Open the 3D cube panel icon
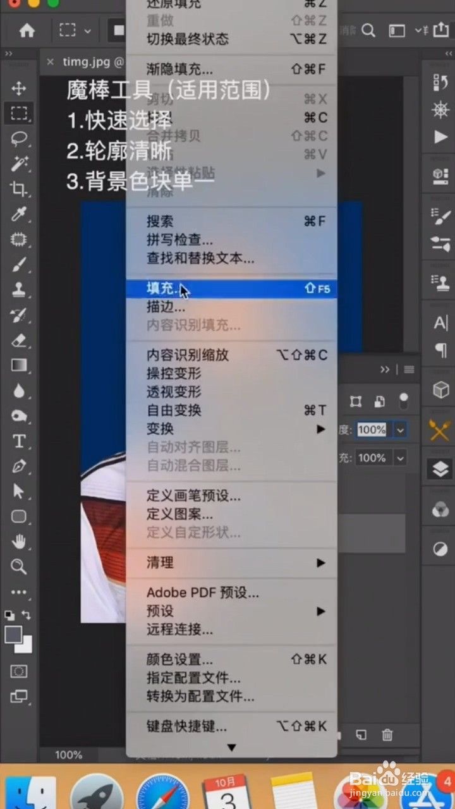The width and height of the screenshot is (455, 809). [440, 389]
